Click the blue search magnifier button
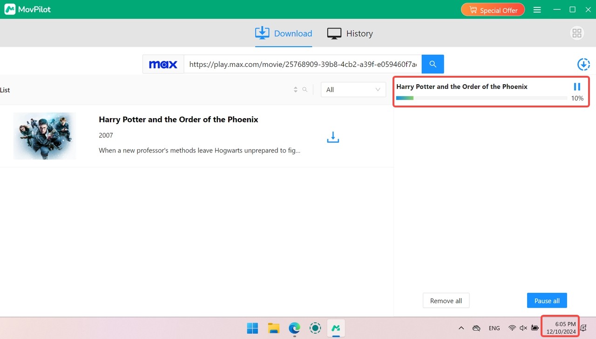 click(x=433, y=64)
